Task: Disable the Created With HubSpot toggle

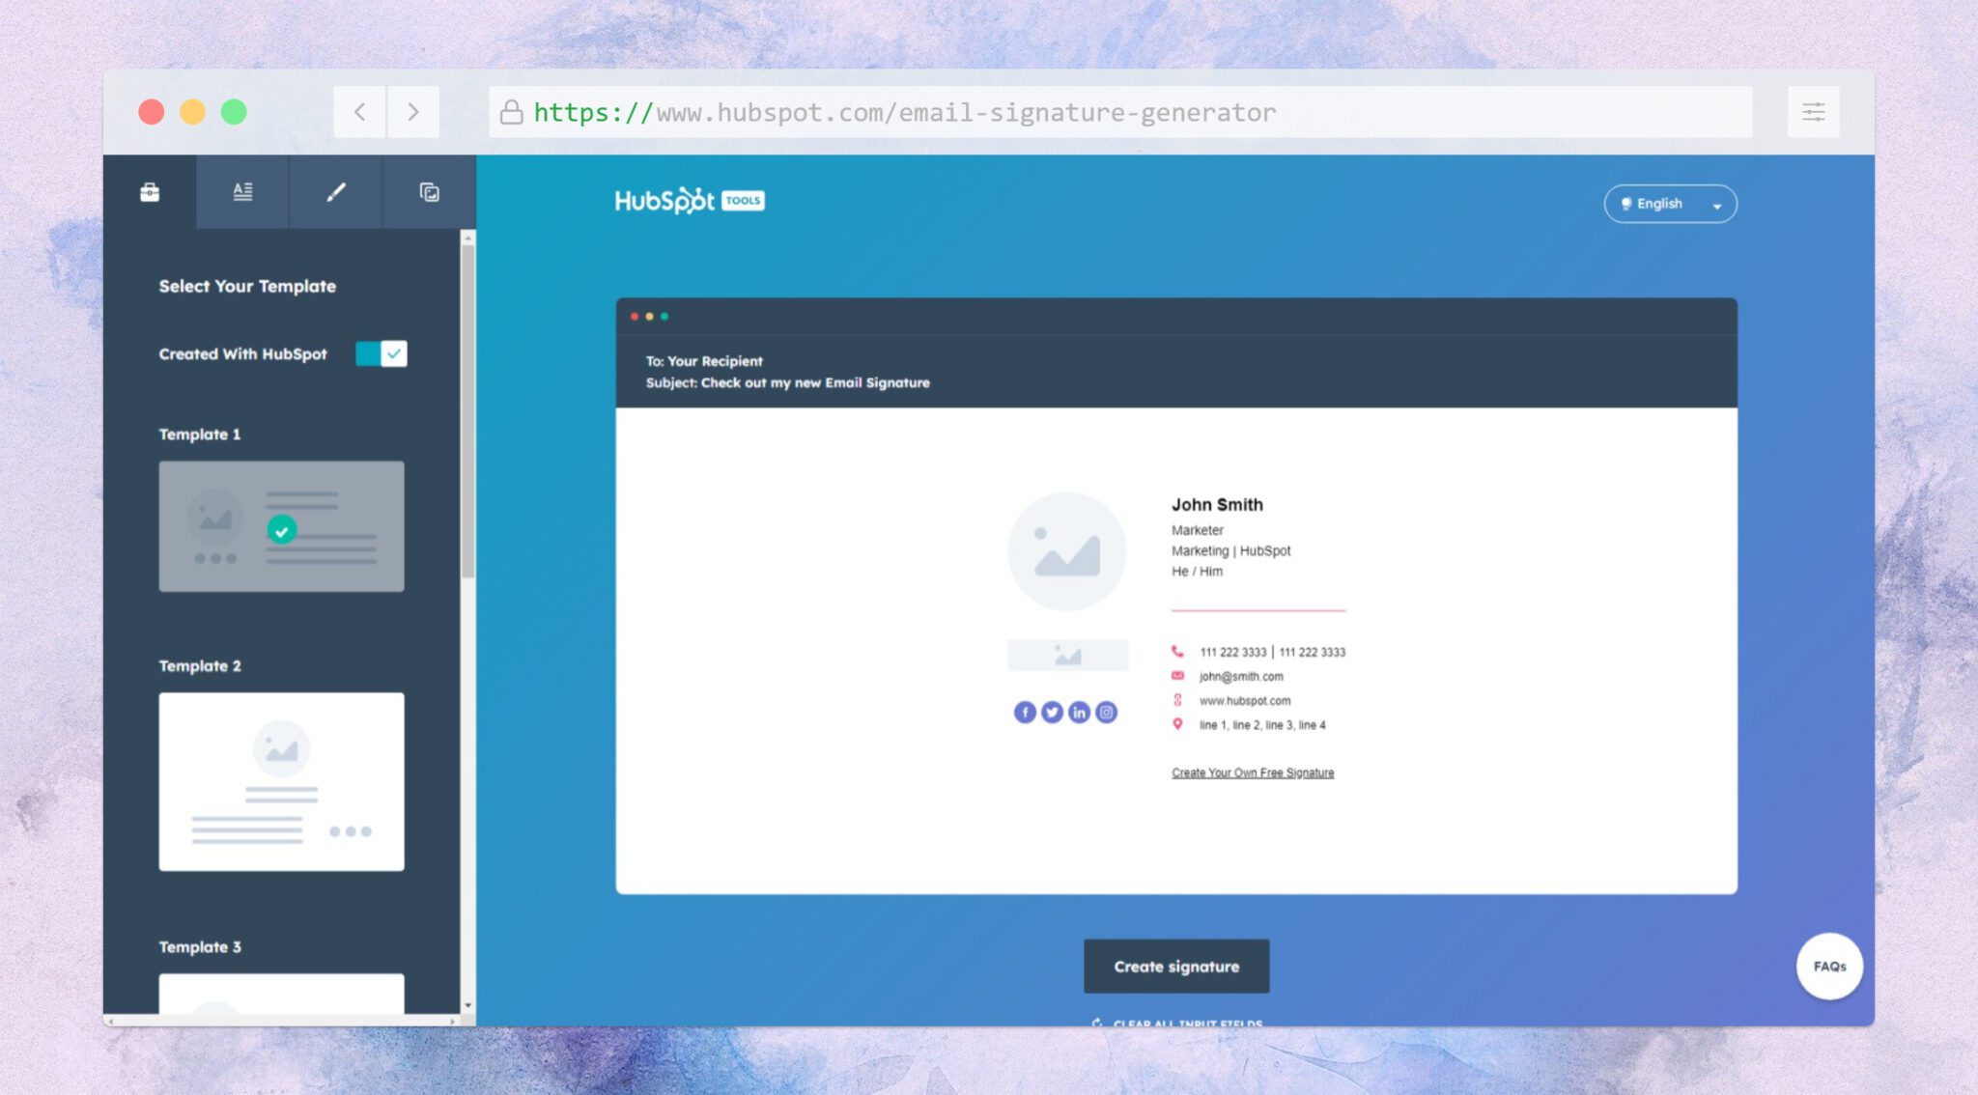Action: pyautogui.click(x=381, y=353)
